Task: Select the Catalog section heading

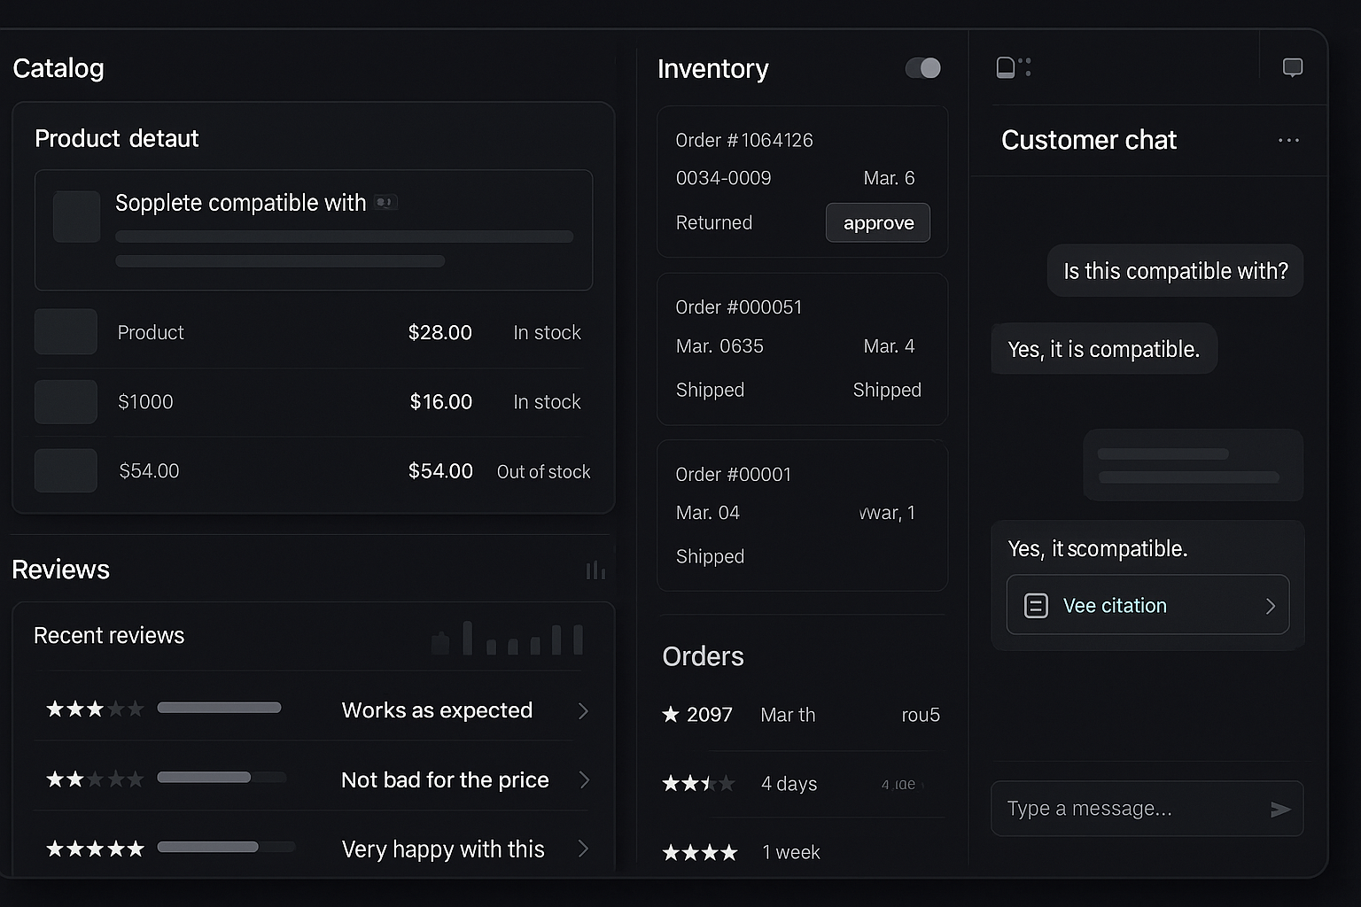Action: [58, 68]
